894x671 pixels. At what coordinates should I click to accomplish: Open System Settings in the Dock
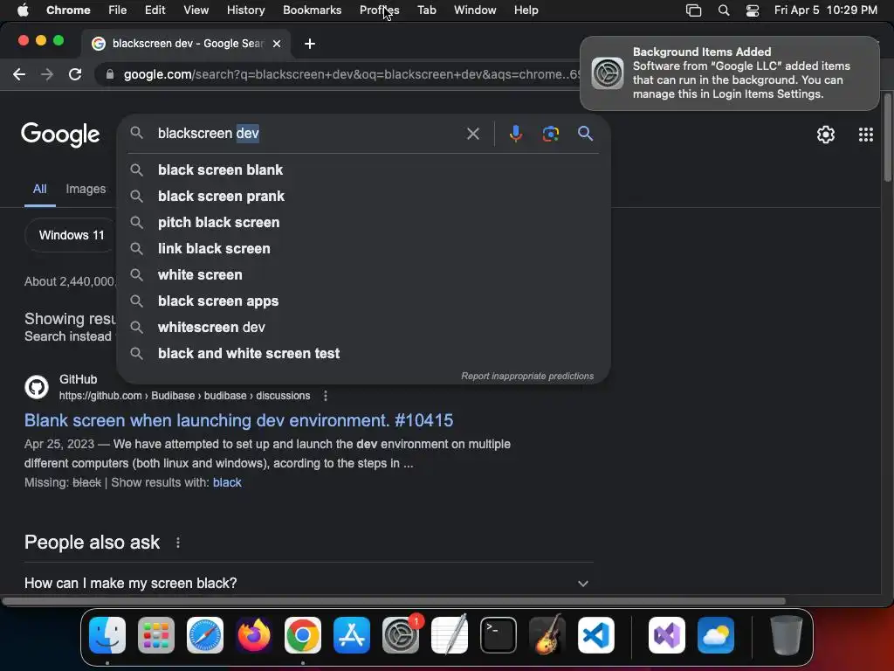click(400, 634)
